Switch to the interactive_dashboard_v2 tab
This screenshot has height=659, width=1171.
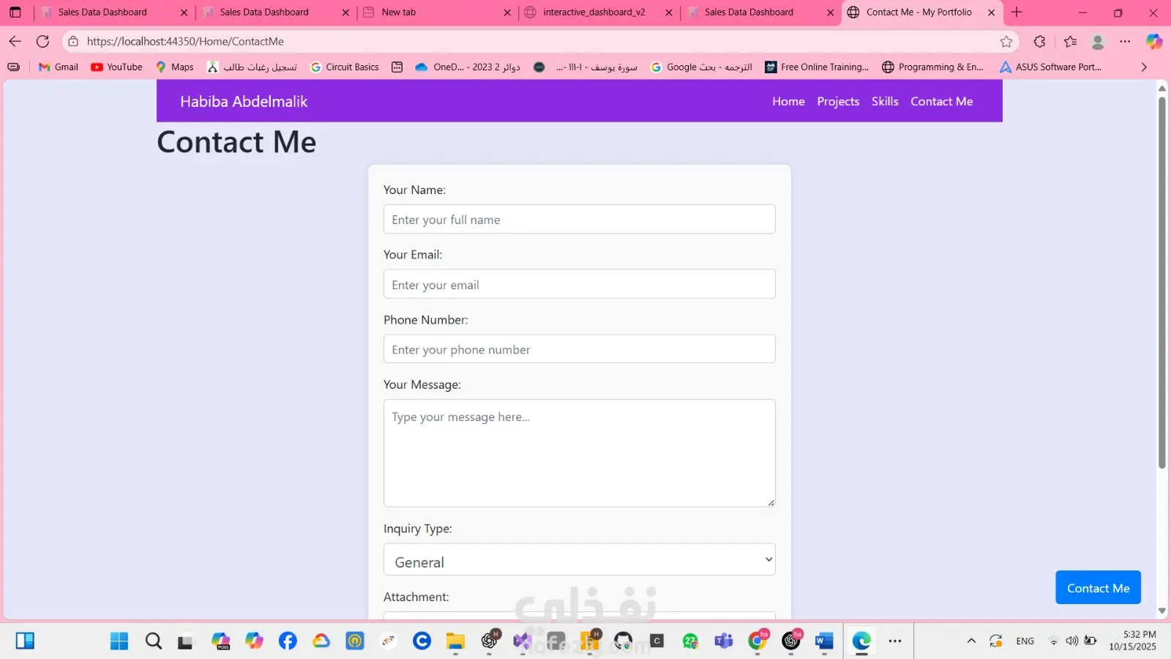tap(599, 12)
